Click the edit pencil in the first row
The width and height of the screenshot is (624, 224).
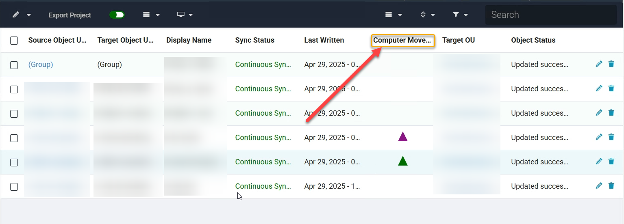pyautogui.click(x=598, y=64)
